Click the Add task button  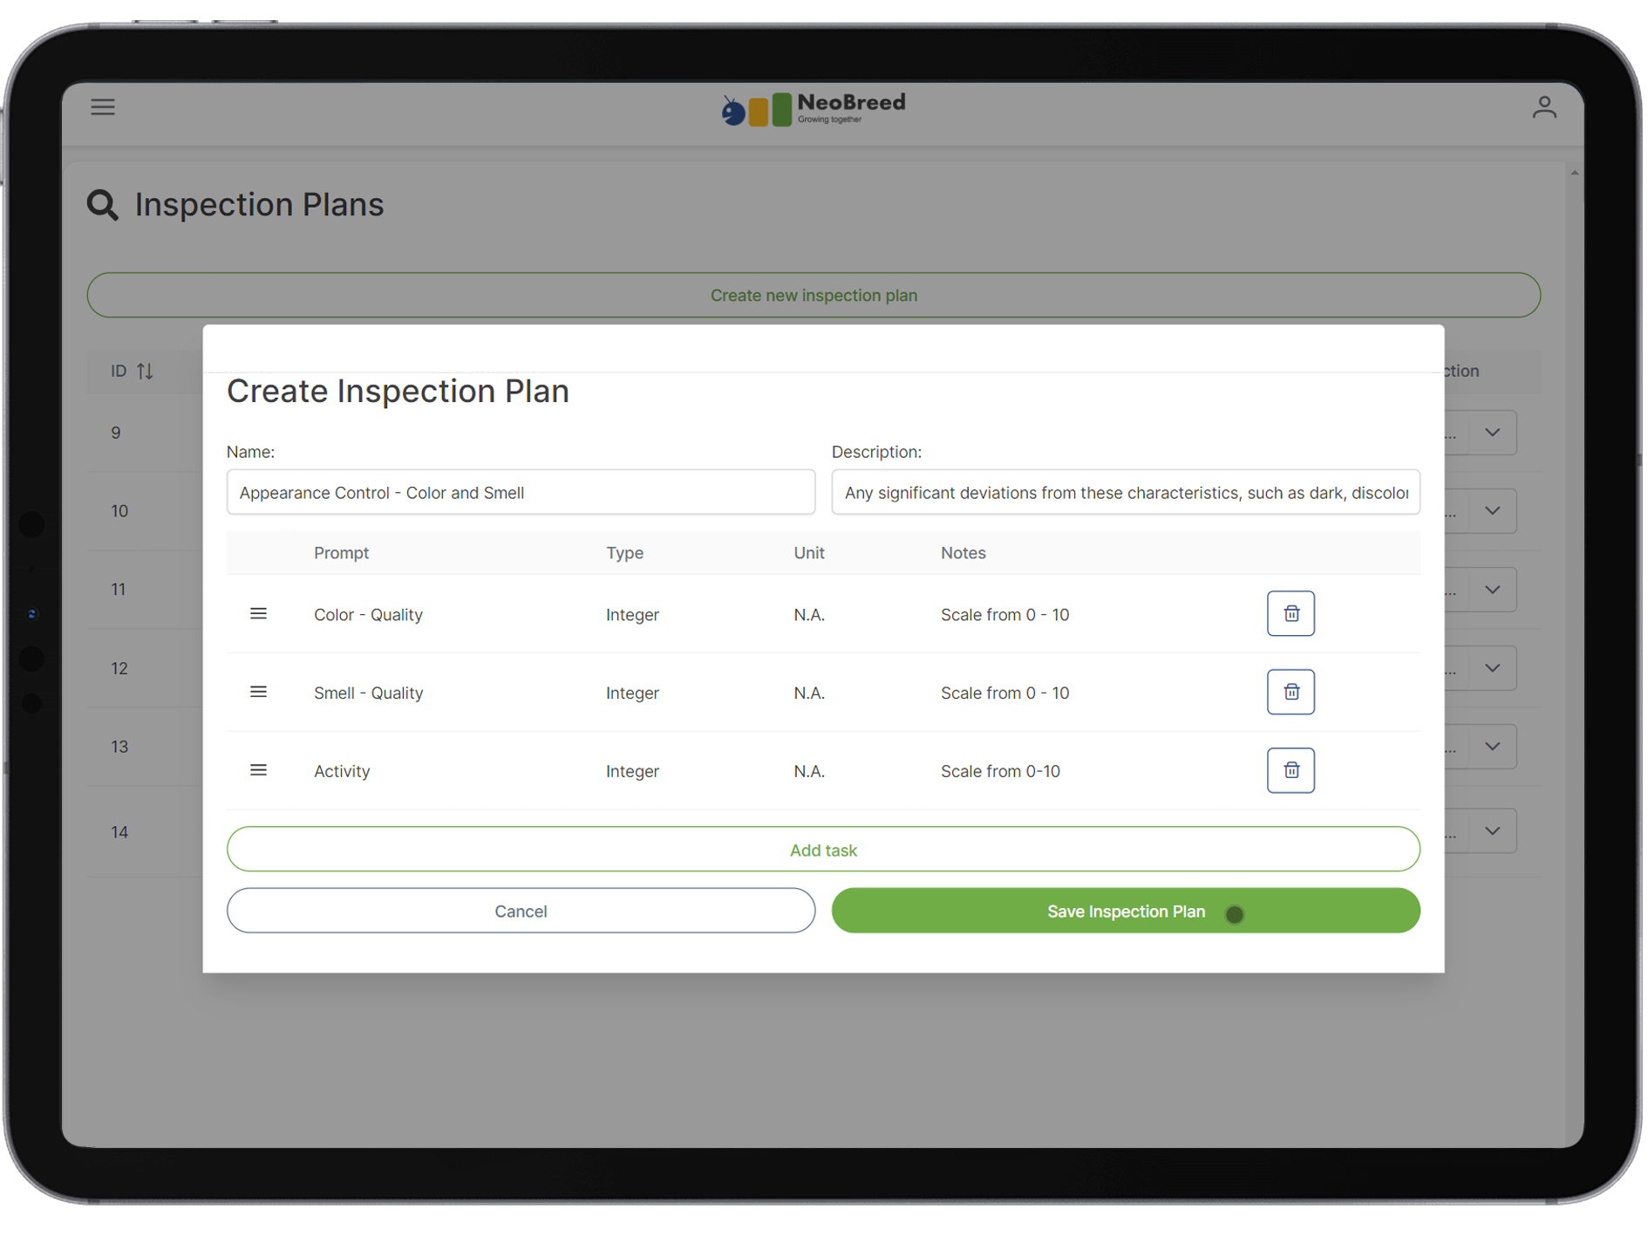point(823,850)
